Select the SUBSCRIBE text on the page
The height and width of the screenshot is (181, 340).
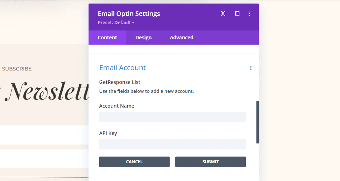17,69
